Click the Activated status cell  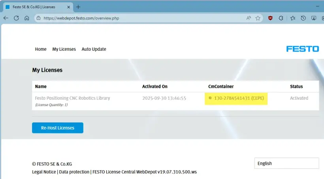299,98
